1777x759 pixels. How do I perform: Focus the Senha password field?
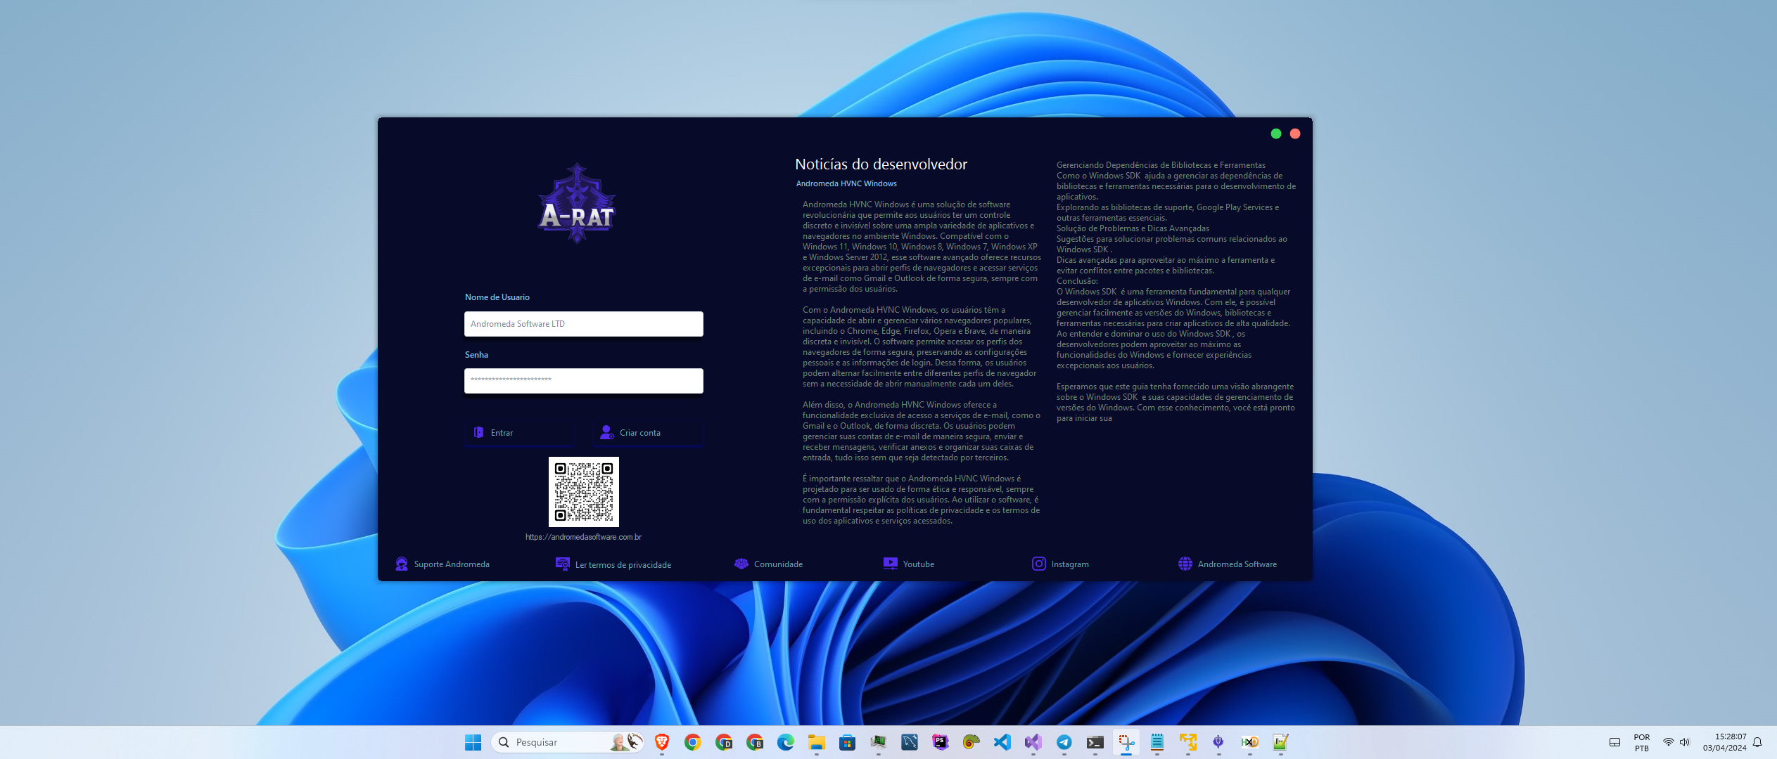coord(583,380)
